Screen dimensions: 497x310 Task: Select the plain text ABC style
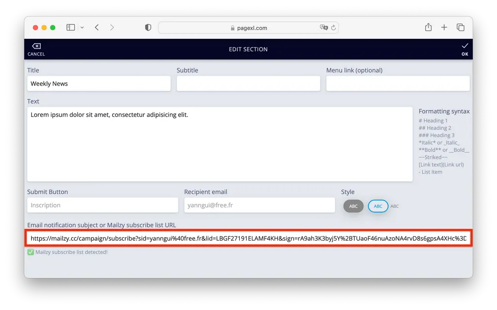coord(395,206)
